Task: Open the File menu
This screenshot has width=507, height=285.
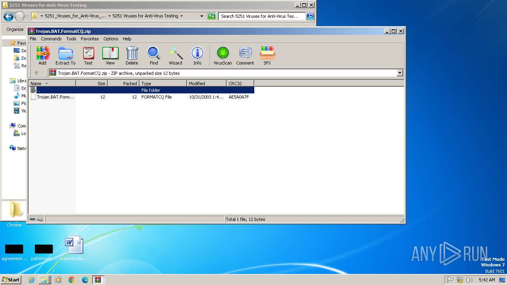Action: tap(33, 39)
